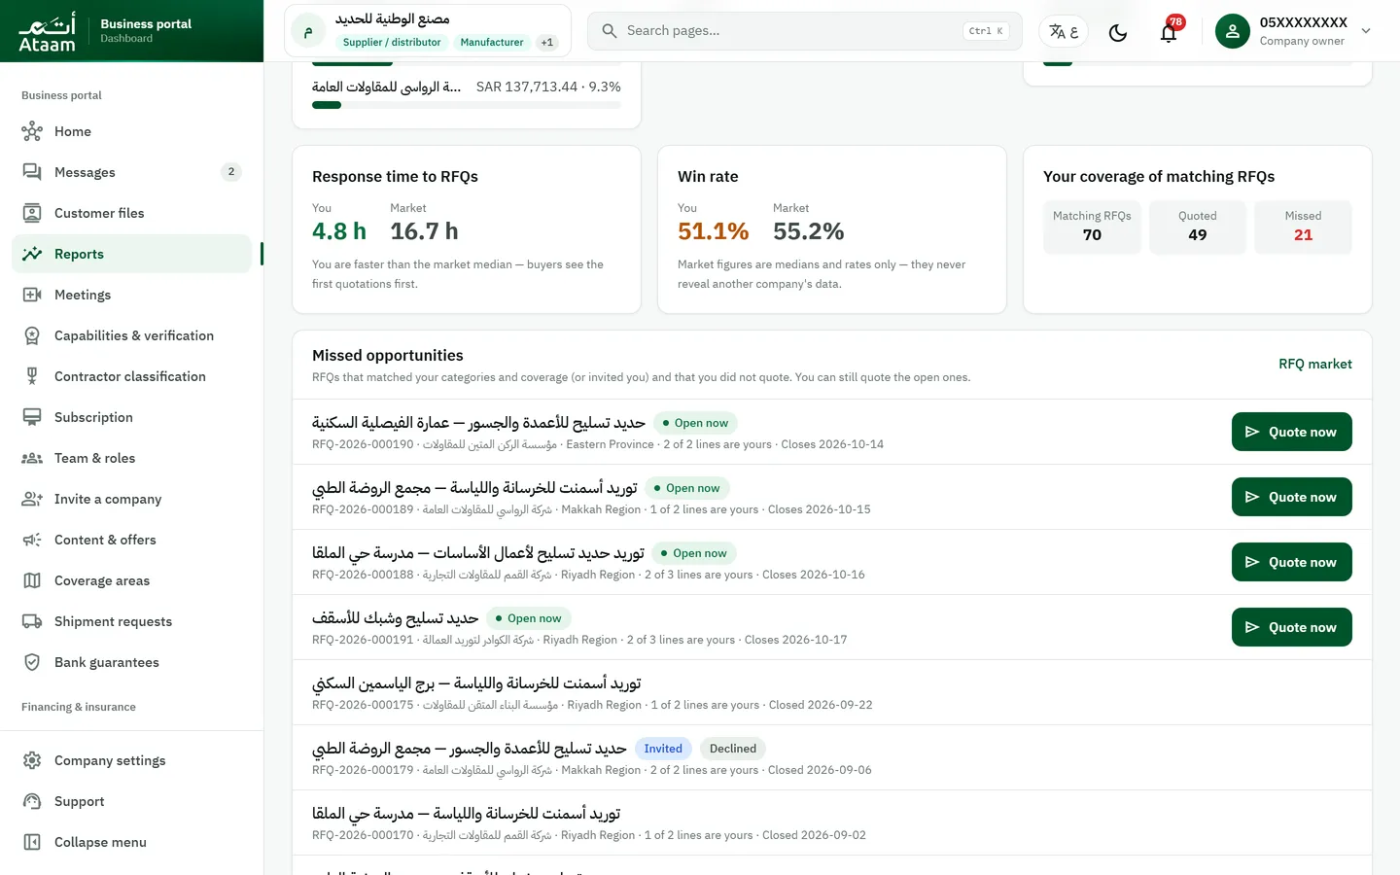The image size is (1400, 875).
Task: Click the SAR 137,713.44 progress bar
Action: (467, 105)
